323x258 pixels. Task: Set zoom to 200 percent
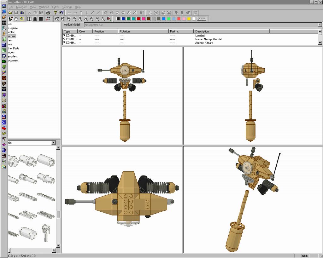click(63, 19)
